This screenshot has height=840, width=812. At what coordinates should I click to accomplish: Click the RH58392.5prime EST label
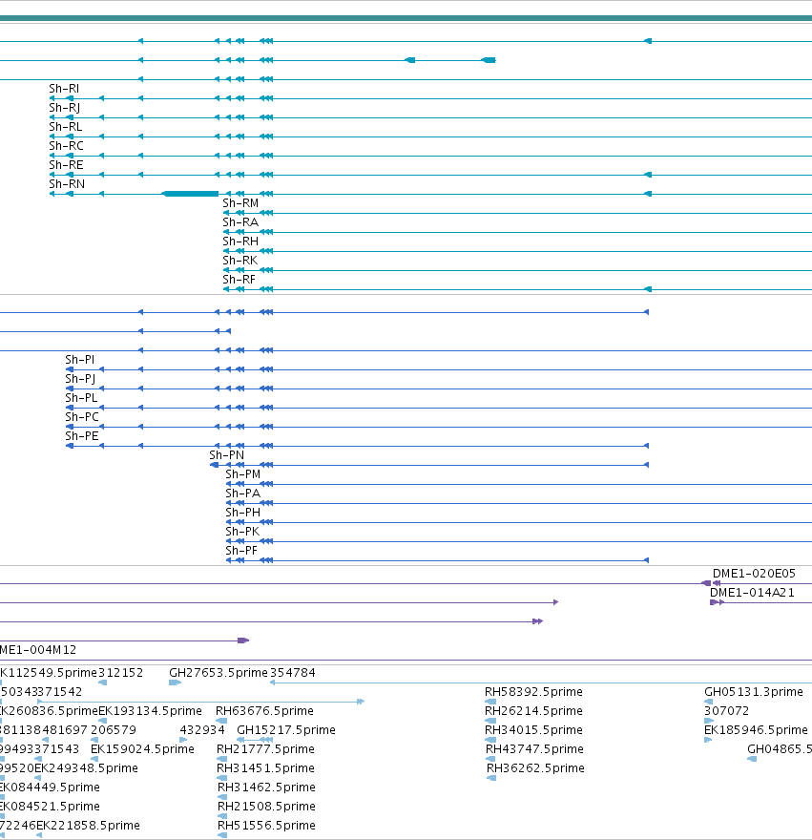533,692
